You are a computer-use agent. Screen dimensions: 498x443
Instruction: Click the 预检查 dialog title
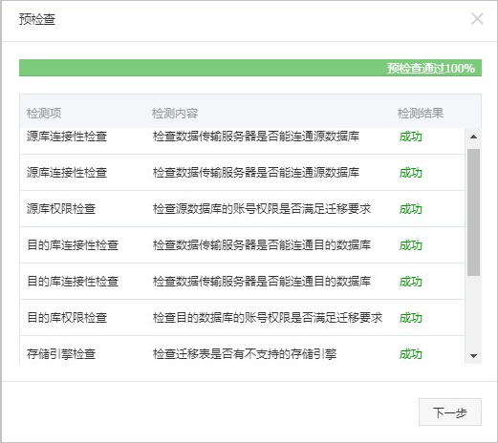coord(37,19)
